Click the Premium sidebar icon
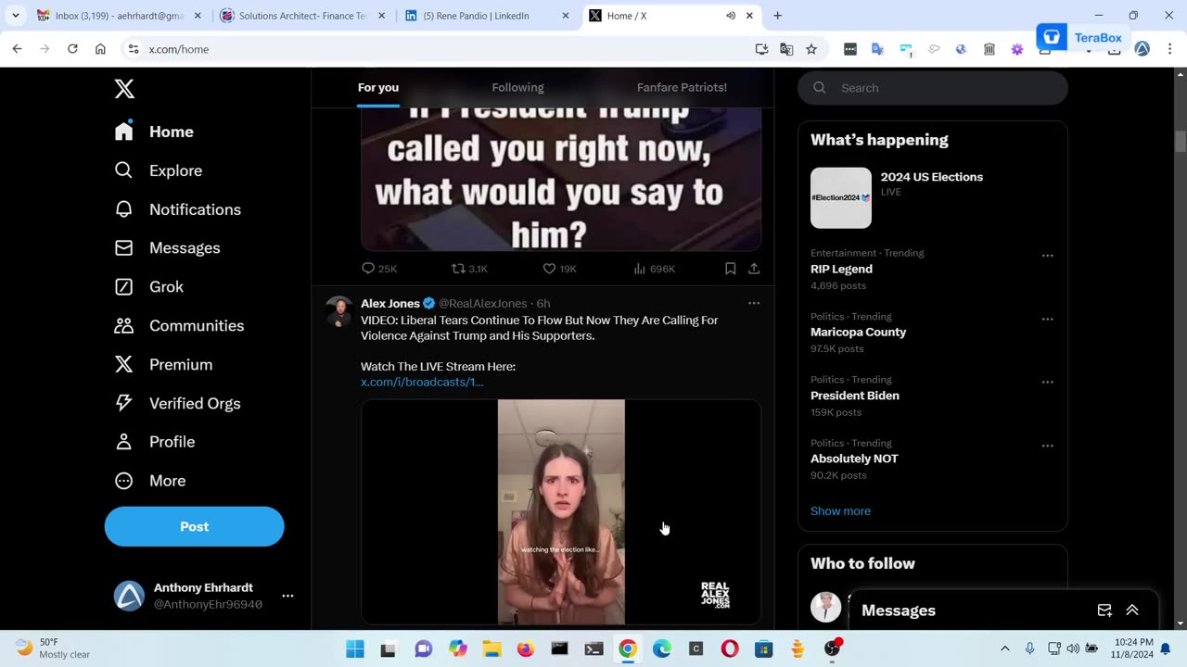1187x667 pixels. [124, 365]
